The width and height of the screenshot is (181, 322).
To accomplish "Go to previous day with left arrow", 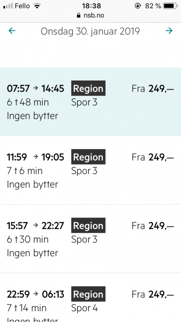I will (x=12, y=31).
